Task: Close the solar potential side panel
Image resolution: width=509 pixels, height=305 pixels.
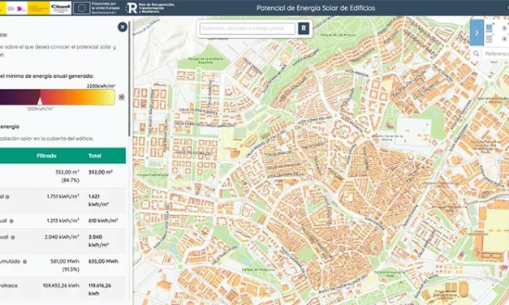Action: click(123, 27)
